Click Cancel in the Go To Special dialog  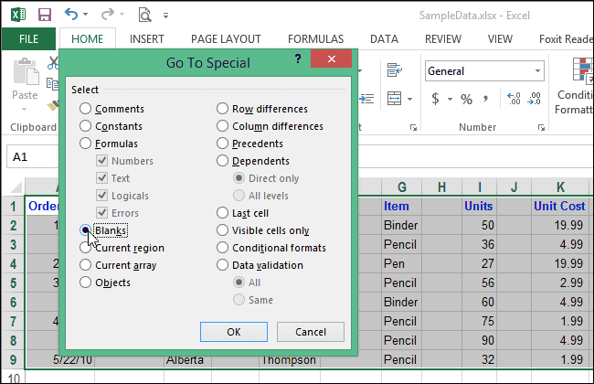[310, 331]
